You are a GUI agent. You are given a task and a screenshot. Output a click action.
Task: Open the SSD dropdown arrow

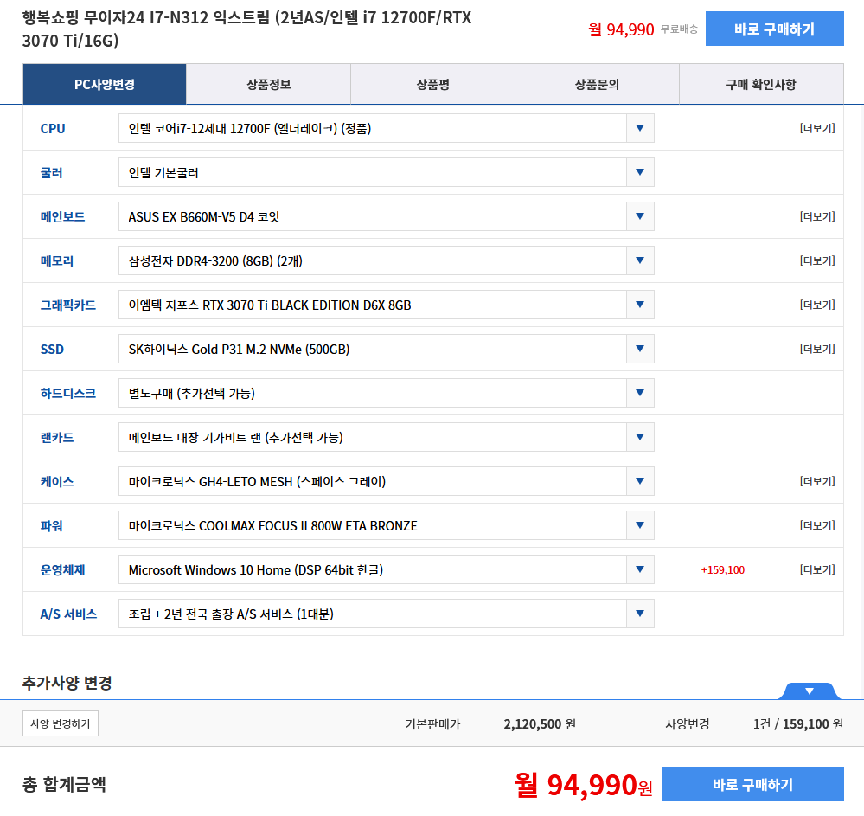coord(640,349)
